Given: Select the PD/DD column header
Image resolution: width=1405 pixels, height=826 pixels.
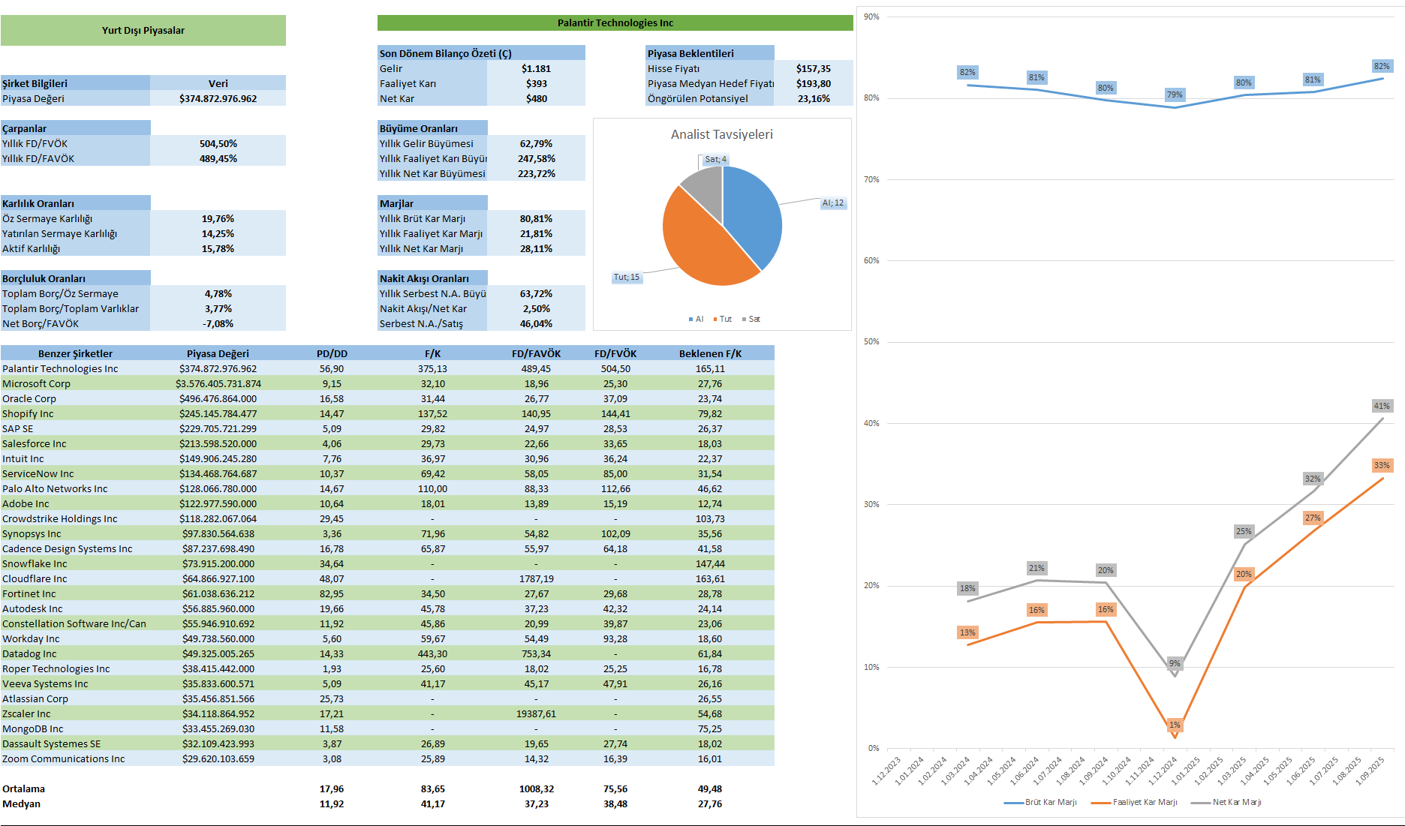Looking at the screenshot, I should tap(332, 353).
